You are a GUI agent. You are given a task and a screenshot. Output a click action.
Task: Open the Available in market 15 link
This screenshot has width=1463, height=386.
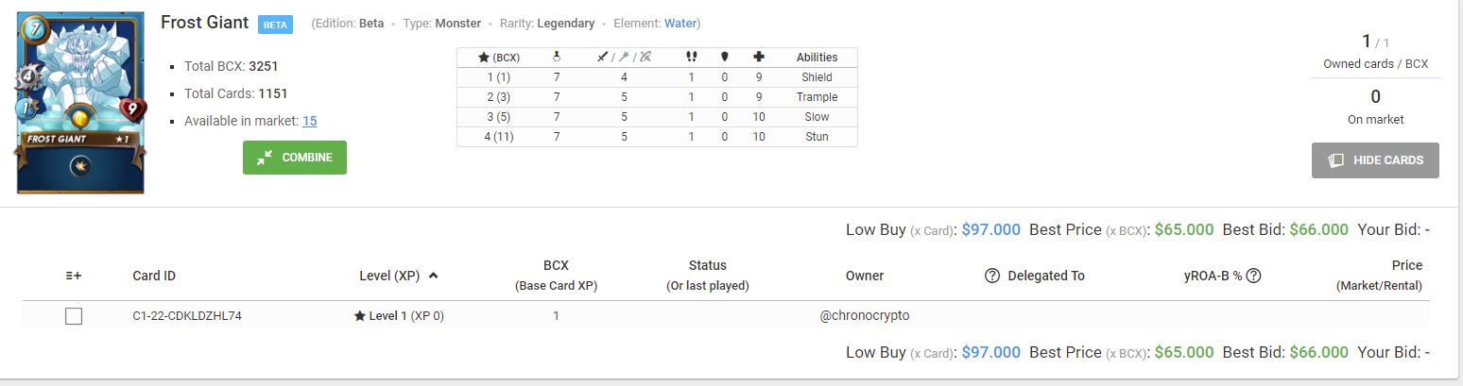click(309, 121)
